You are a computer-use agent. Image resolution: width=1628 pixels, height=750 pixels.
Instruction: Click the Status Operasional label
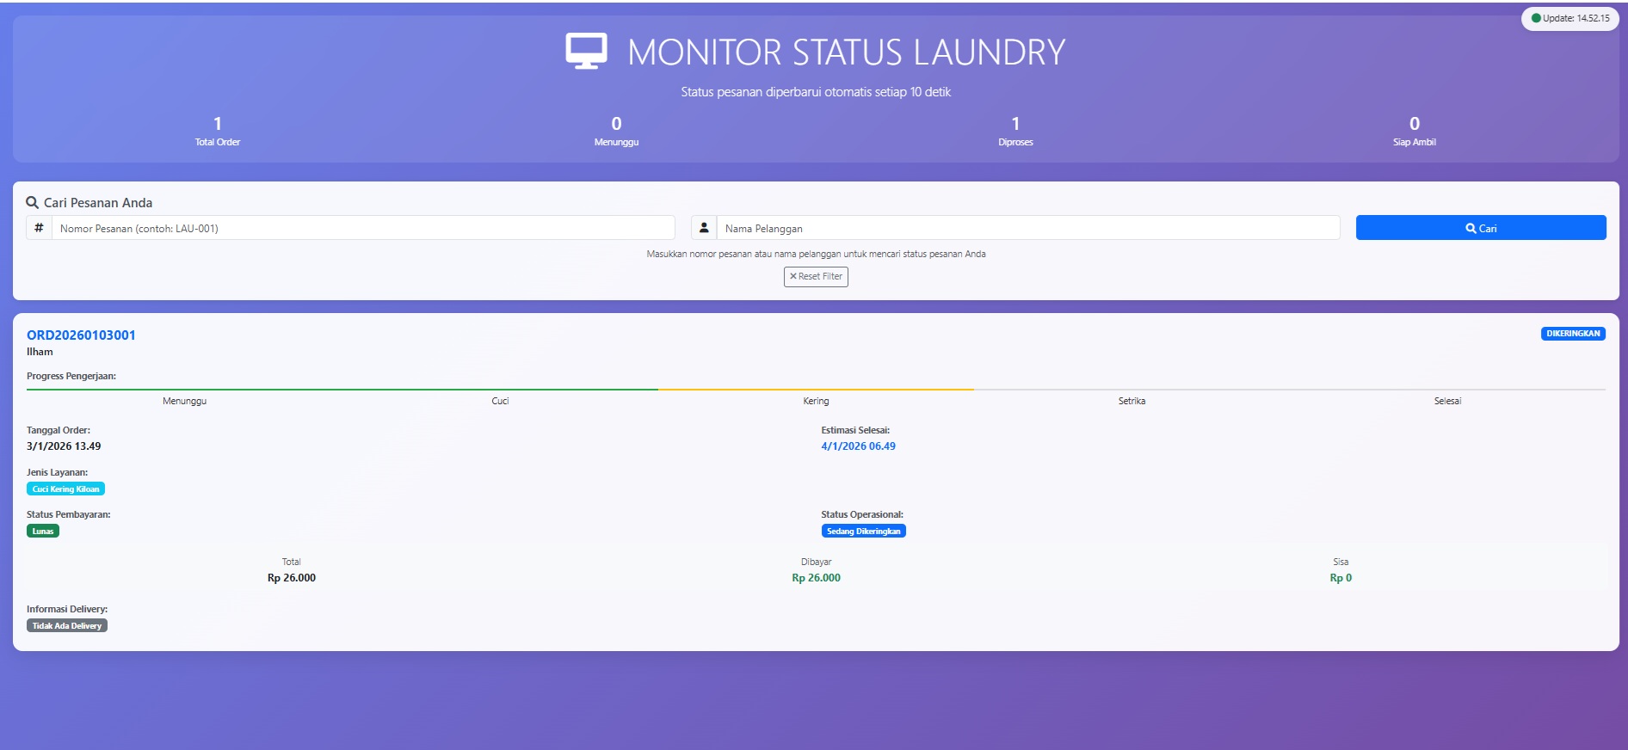pos(862,514)
